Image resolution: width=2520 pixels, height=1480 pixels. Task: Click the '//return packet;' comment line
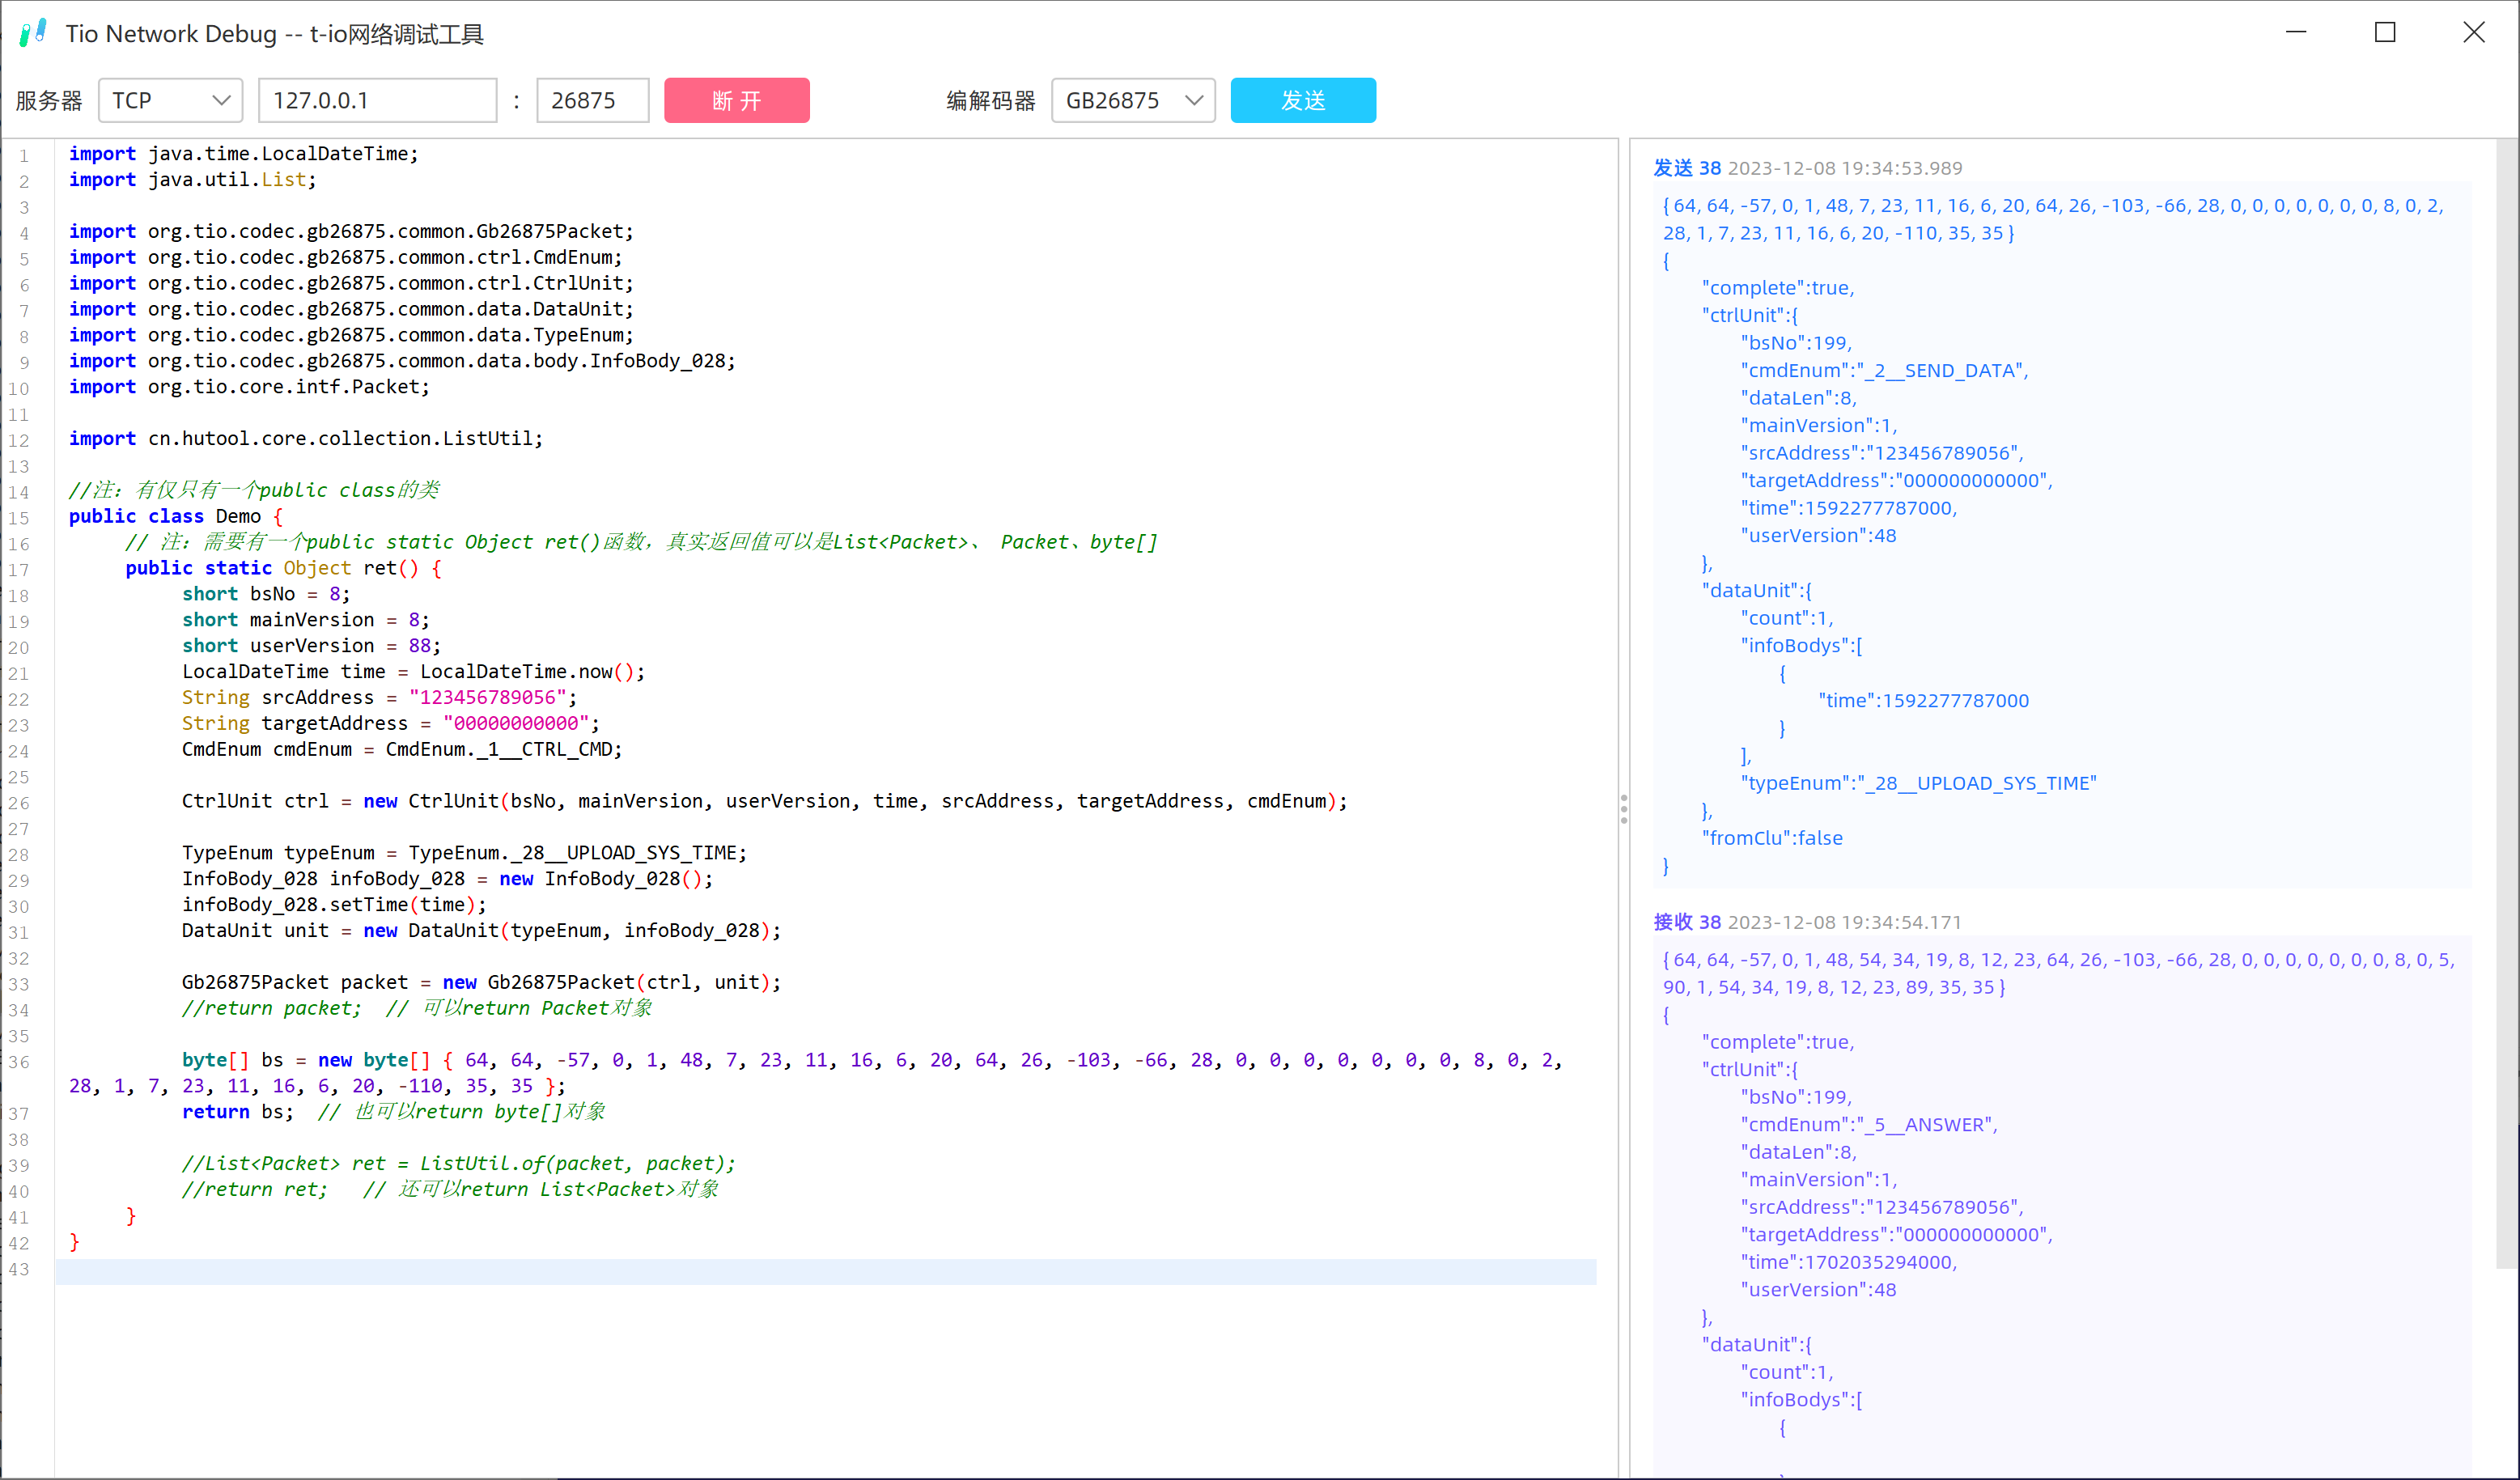[x=417, y=1008]
